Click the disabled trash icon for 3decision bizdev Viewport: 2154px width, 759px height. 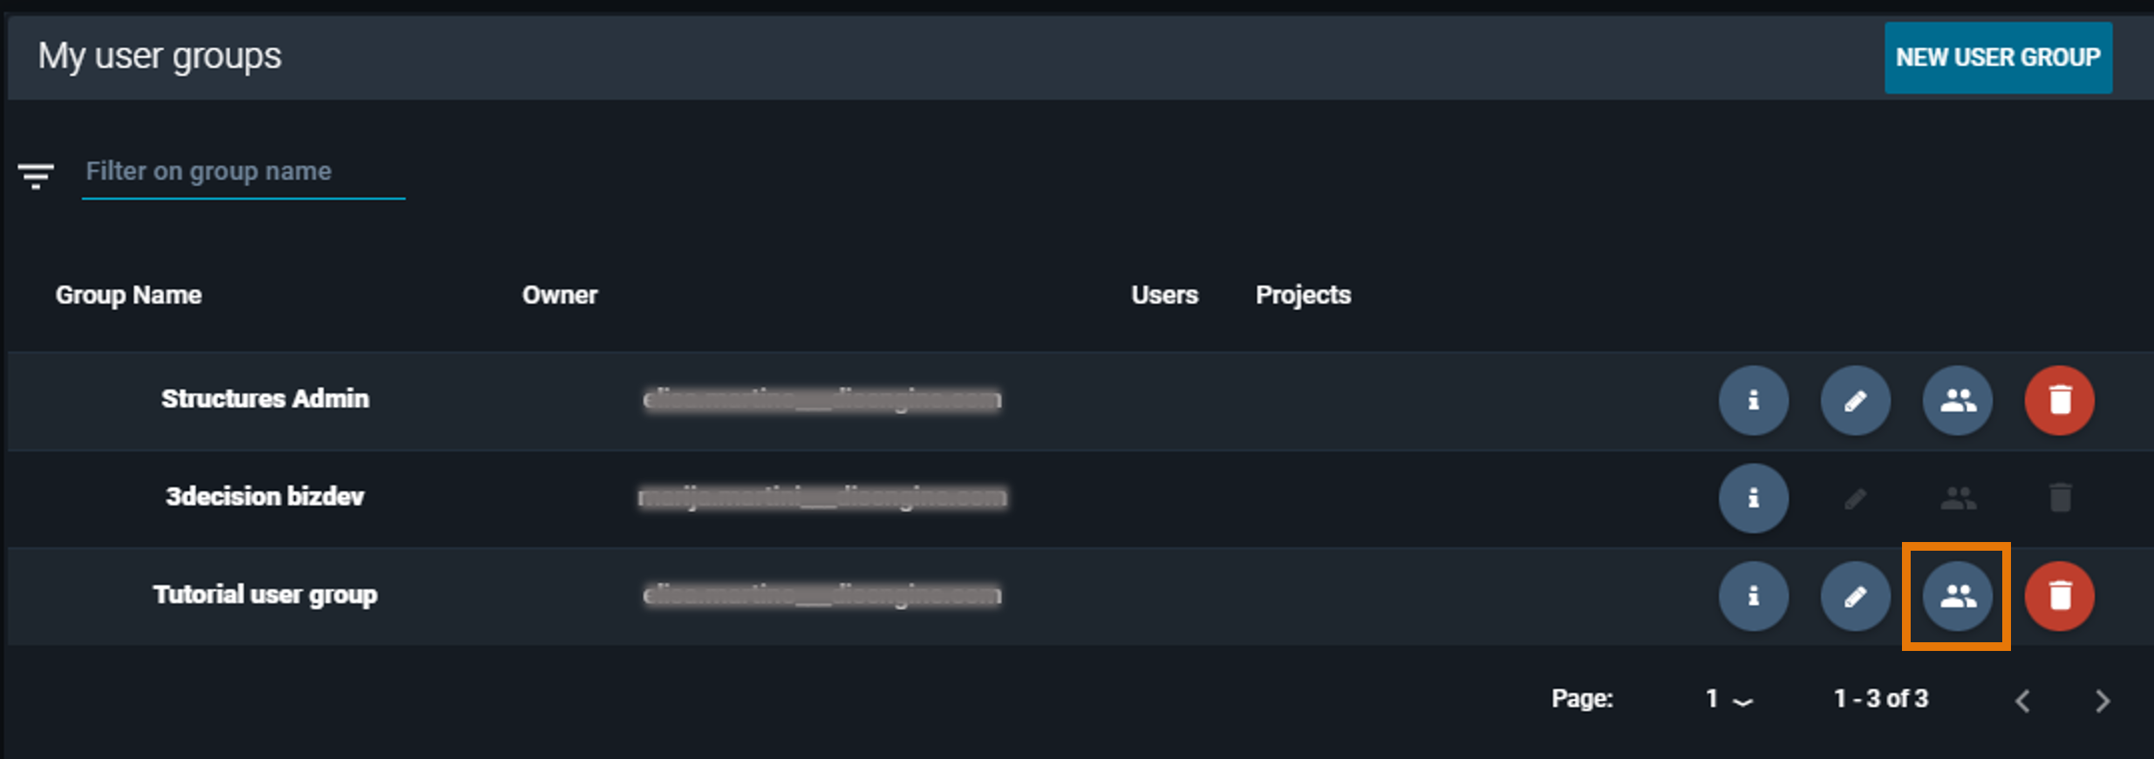coord(2059,498)
